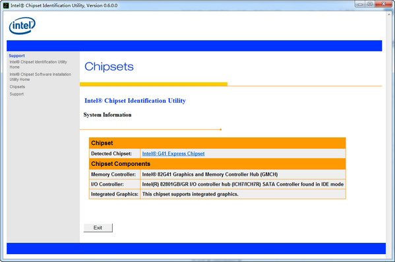Select the I/O Controller label cell
The height and width of the screenshot is (262, 395).
click(x=115, y=184)
